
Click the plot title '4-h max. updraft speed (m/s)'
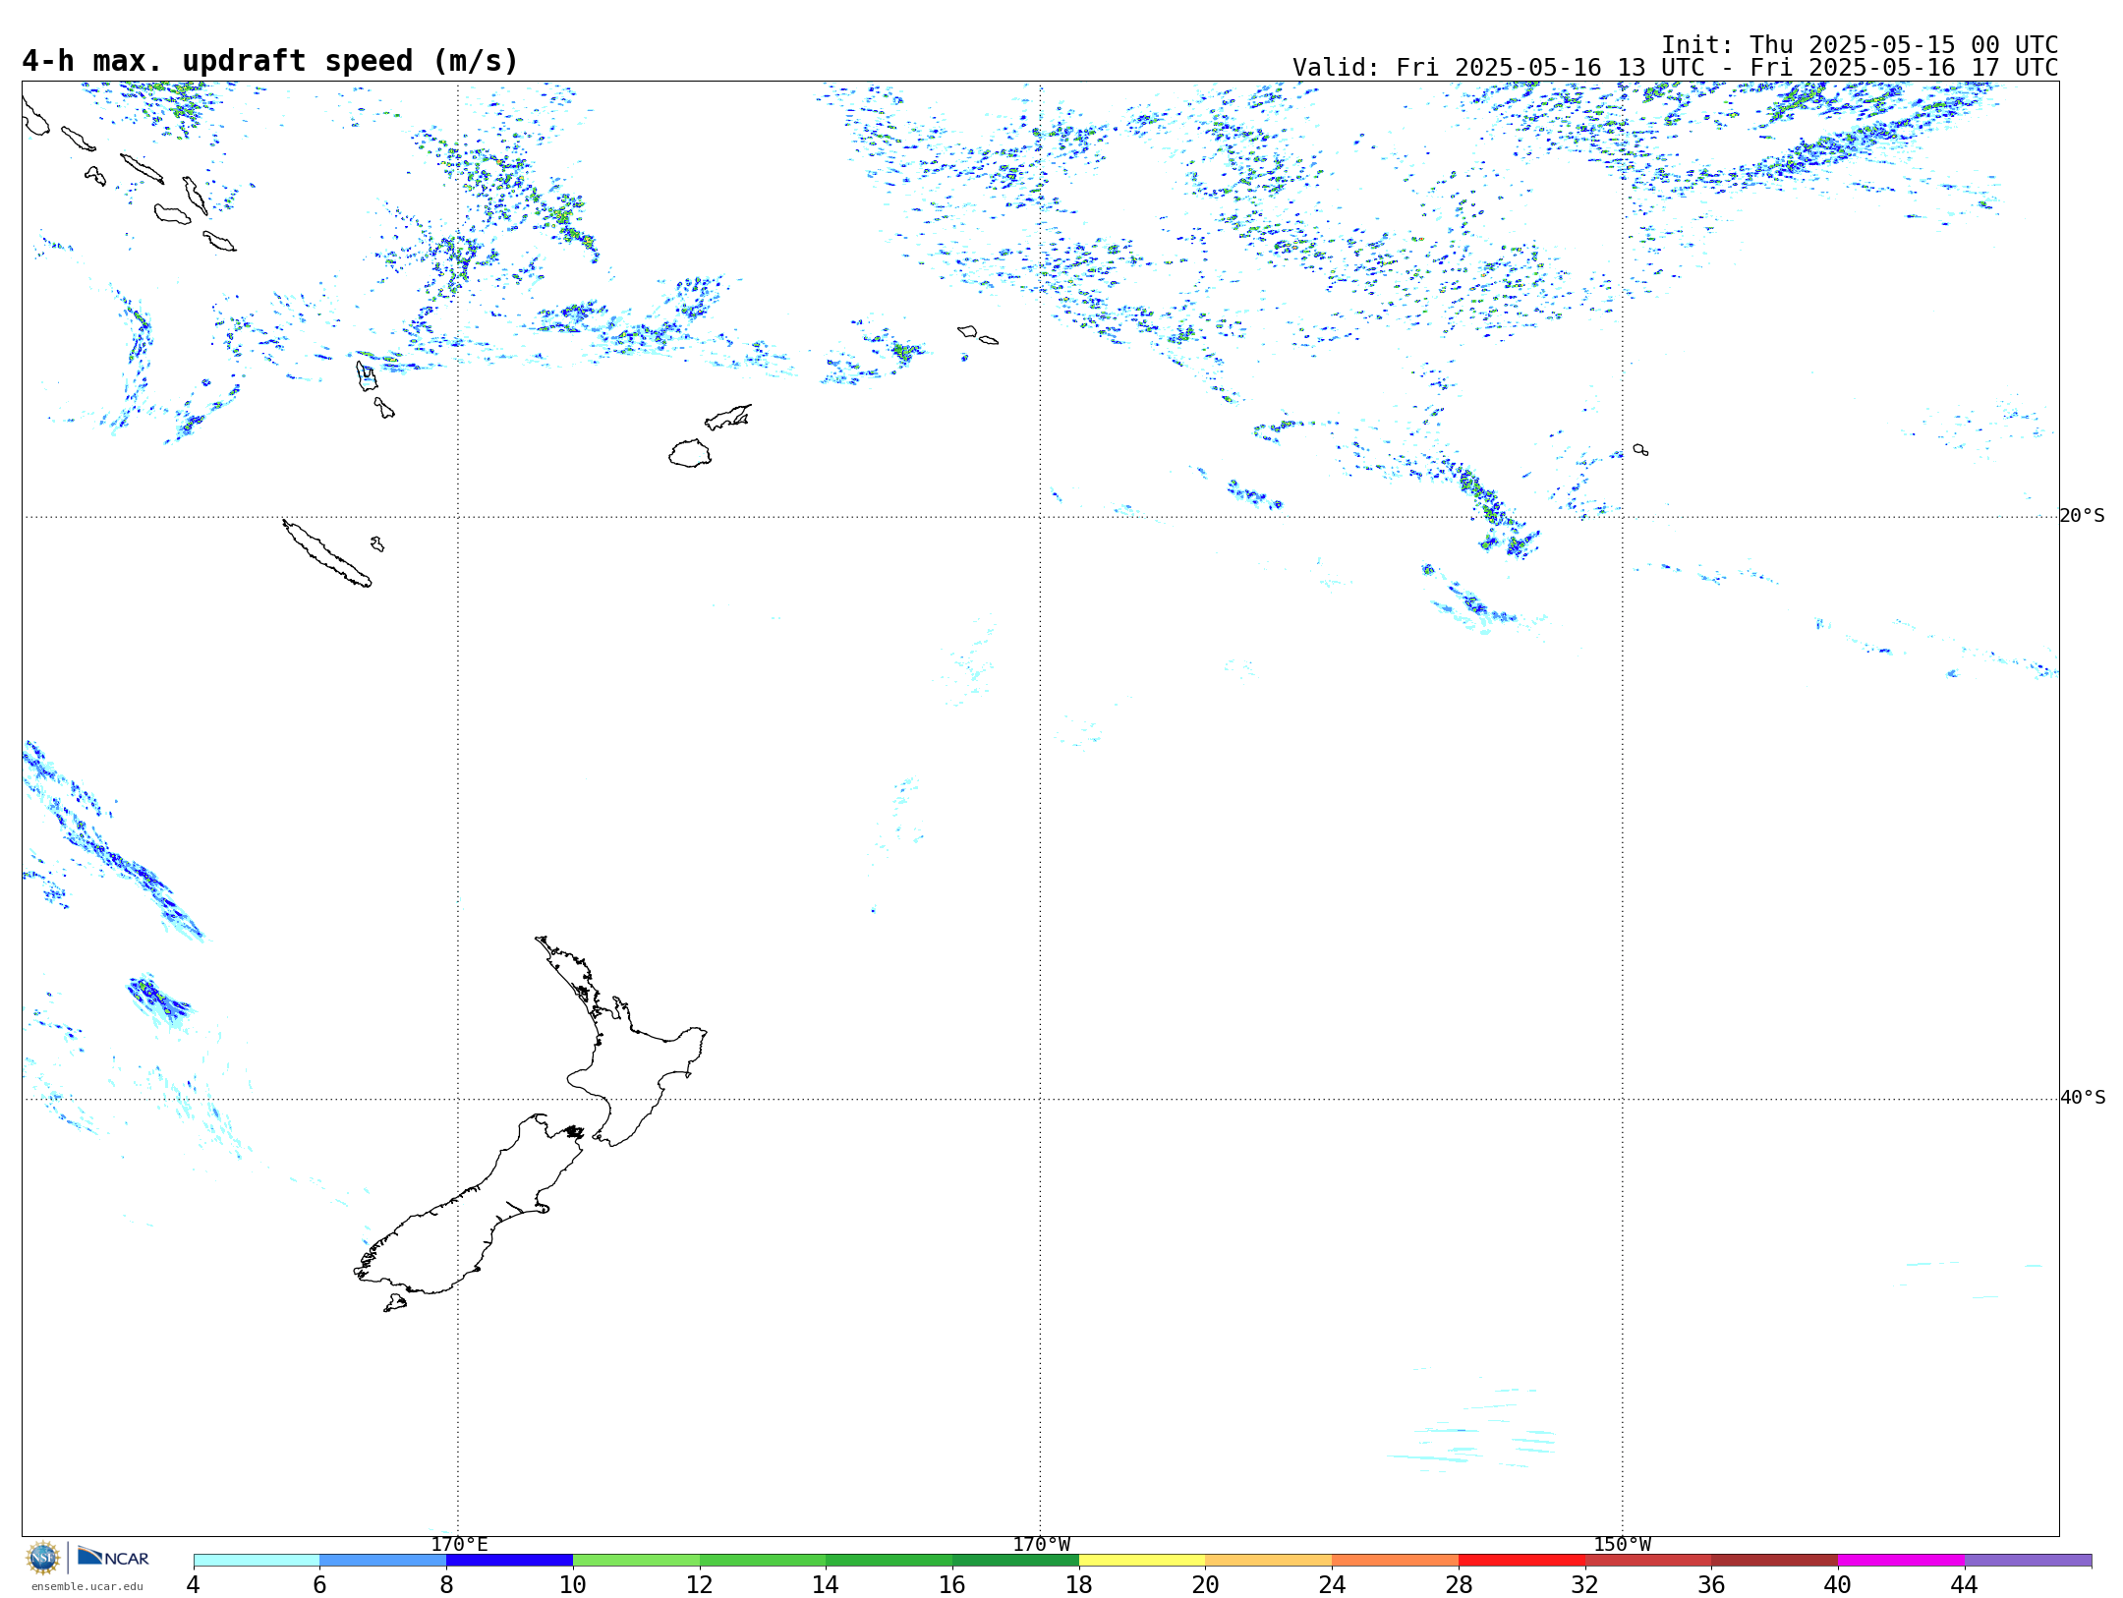tap(270, 61)
